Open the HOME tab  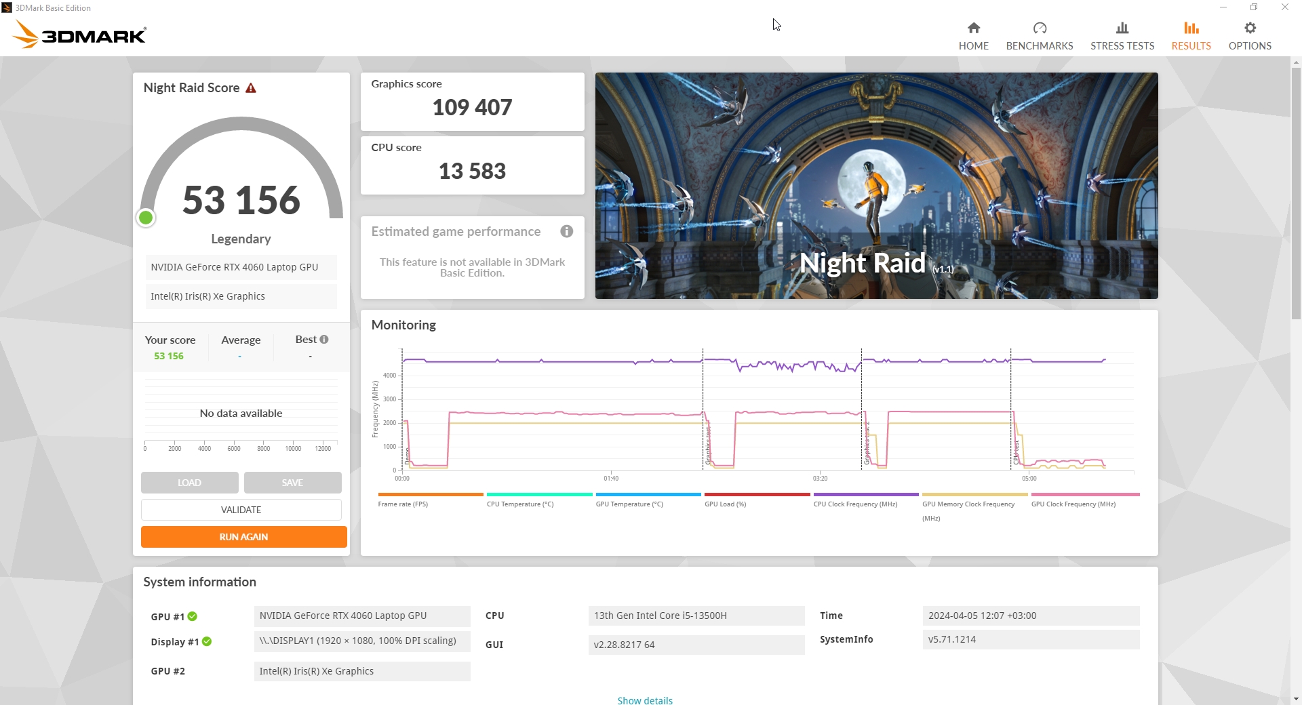point(974,36)
